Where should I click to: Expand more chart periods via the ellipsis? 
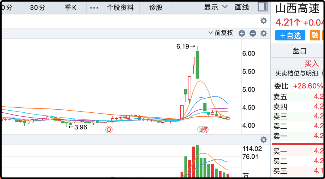pos(94,8)
